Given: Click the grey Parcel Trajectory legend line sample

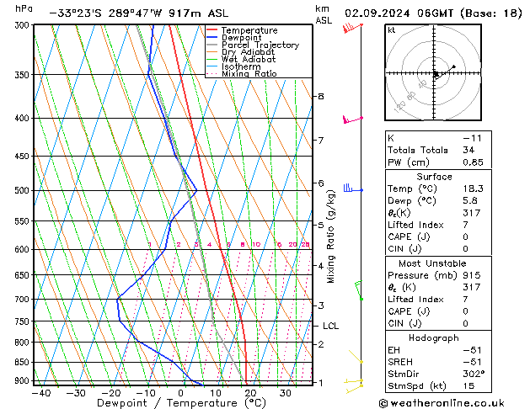Looking at the screenshot, I should pos(212,45).
